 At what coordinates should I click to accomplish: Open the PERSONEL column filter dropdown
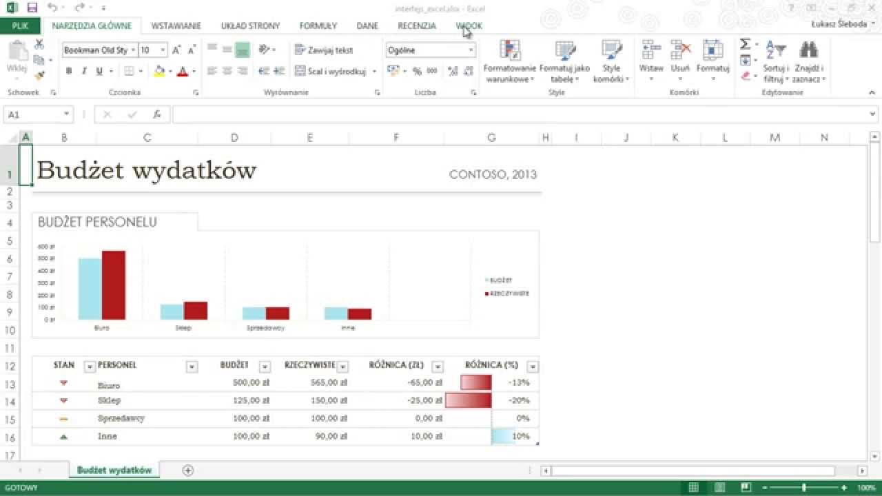(192, 367)
